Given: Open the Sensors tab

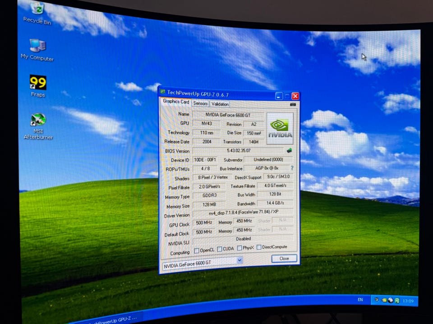Looking at the screenshot, I should point(200,103).
